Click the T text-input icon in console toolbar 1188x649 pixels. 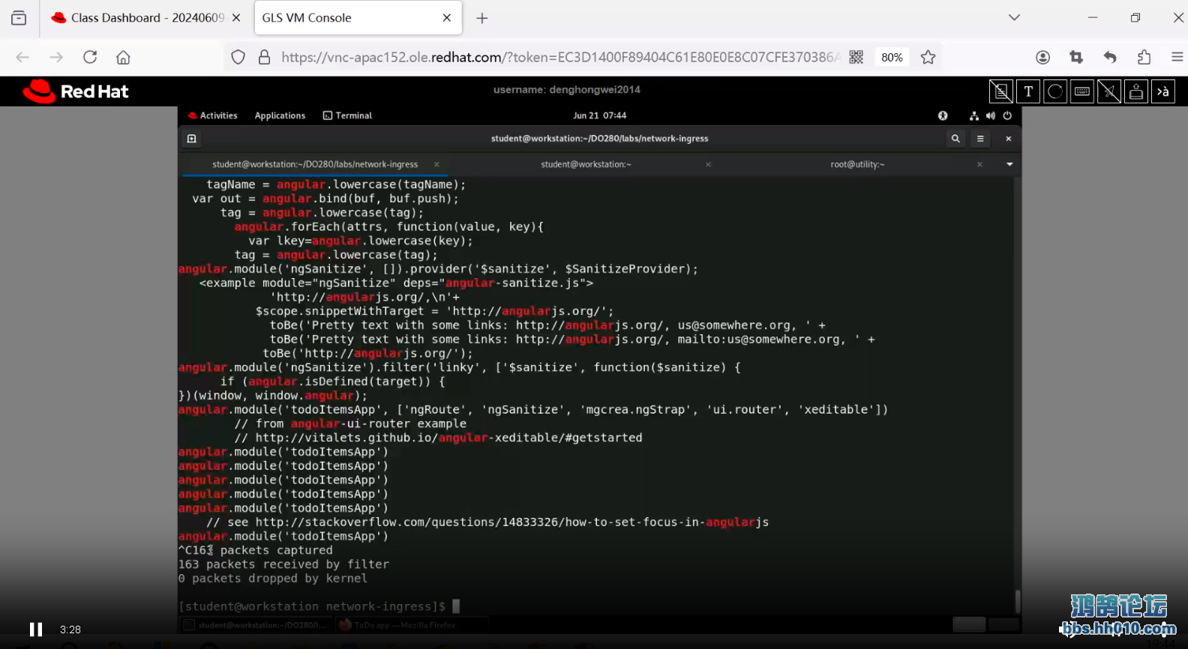coord(1028,91)
